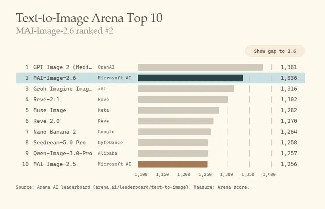Screen dimensions: 325x209
Task: Click the xAI vendor label
Action: click(102, 89)
